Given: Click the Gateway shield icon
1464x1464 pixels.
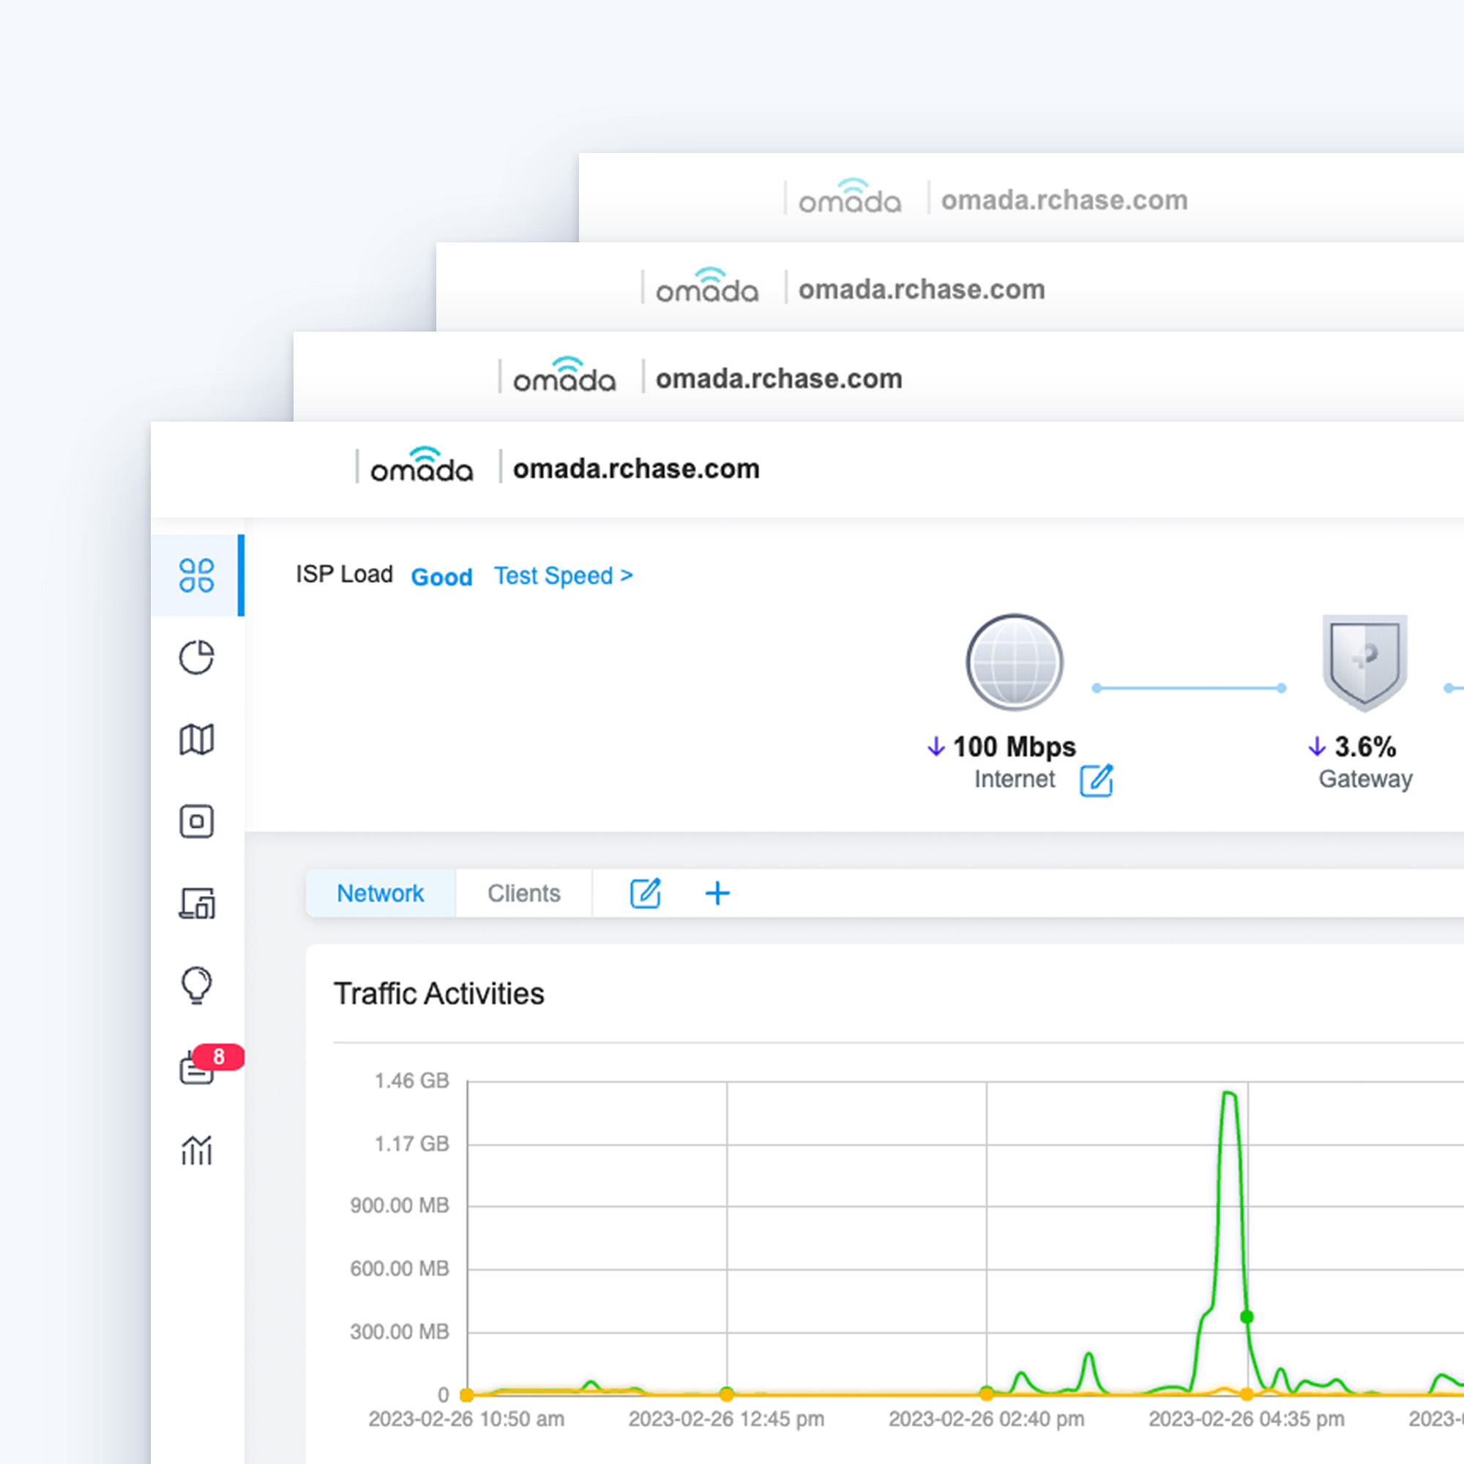Looking at the screenshot, I should click(1364, 662).
